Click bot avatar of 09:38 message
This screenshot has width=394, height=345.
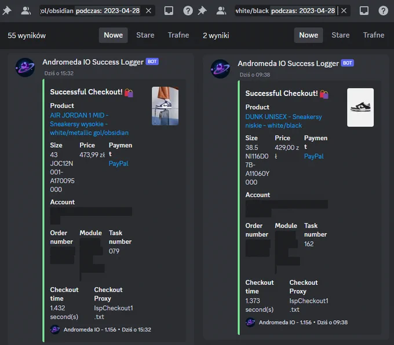tap(220, 69)
